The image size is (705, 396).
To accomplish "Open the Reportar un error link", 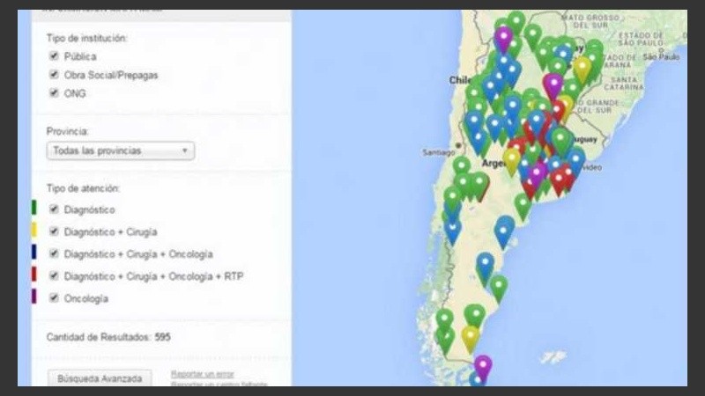I will coord(203,374).
